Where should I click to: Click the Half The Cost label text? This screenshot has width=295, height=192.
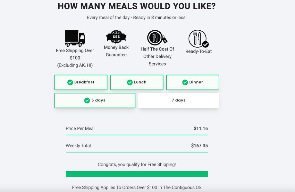[157, 56]
